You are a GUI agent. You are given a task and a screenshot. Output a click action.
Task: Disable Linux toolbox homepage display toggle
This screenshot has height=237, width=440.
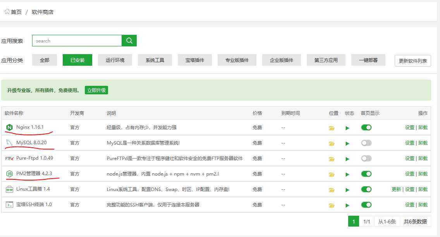click(x=366, y=189)
